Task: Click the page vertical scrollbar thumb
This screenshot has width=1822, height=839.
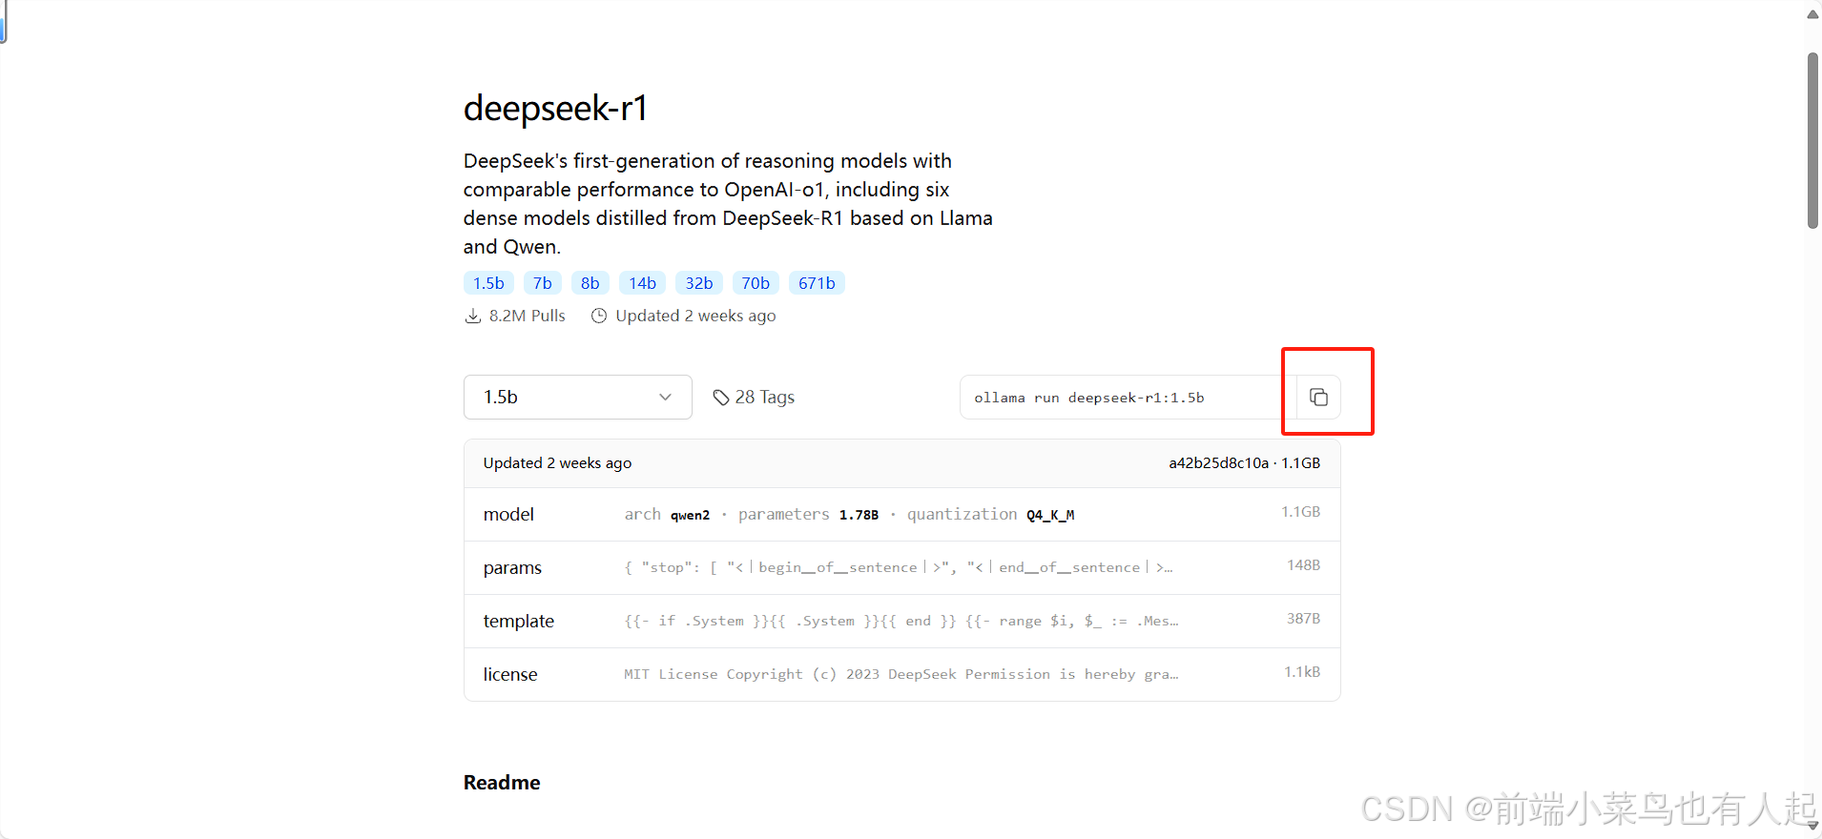Action: point(1812,140)
